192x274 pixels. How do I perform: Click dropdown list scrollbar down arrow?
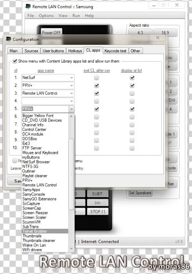point(71,249)
